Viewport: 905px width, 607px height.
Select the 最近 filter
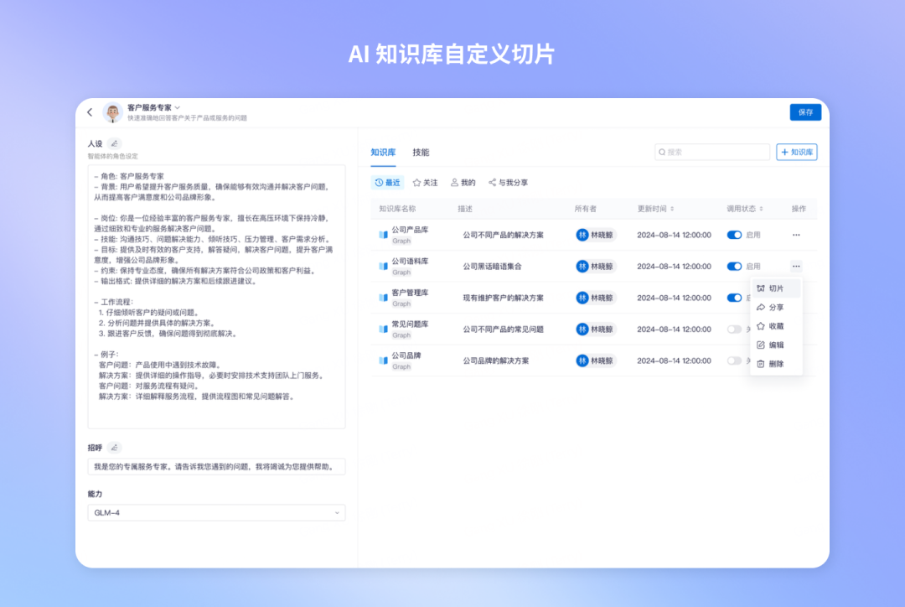click(x=387, y=183)
